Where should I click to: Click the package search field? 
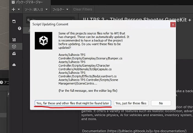click(x=50, y=20)
